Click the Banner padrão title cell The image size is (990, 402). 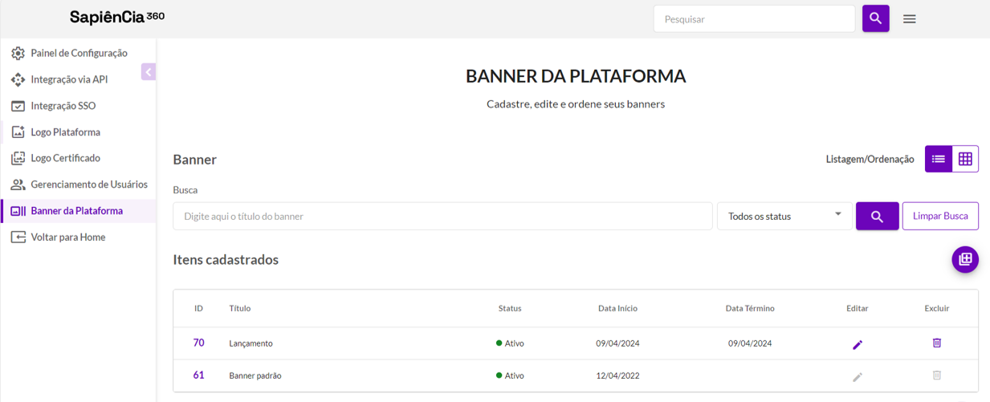point(255,376)
